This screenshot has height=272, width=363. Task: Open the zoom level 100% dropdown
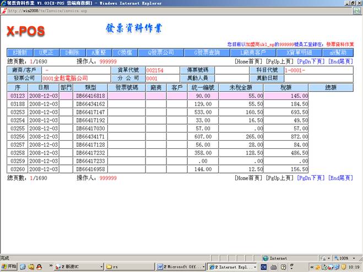(x=345, y=258)
